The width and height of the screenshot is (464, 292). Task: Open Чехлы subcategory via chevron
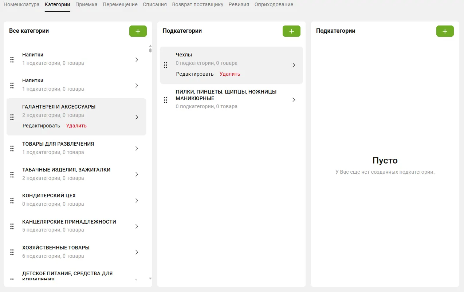(x=294, y=65)
